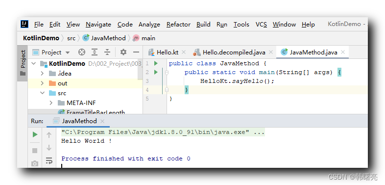Open the Navigate menu

coord(98,25)
